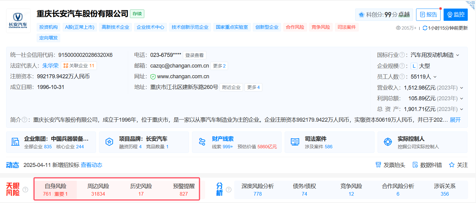
Task: Expand the 员工人数 55119人 dropdown
Action: (435, 77)
